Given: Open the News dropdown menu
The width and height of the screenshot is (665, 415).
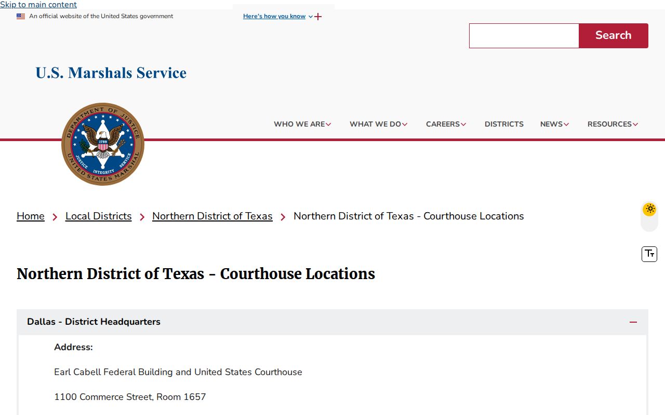Looking at the screenshot, I should click(x=554, y=124).
